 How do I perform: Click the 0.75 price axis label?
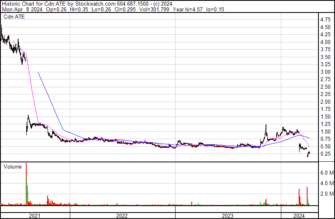[325, 139]
